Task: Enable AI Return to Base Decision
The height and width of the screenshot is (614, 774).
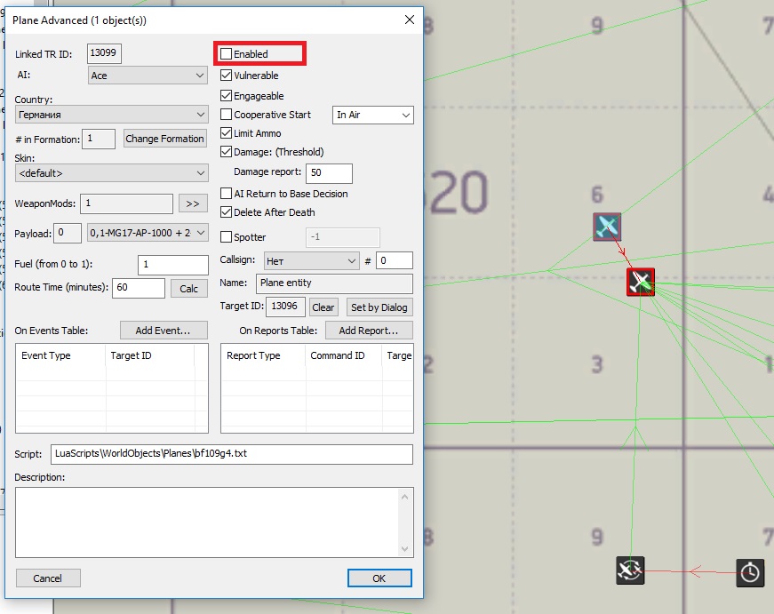Action: point(226,193)
